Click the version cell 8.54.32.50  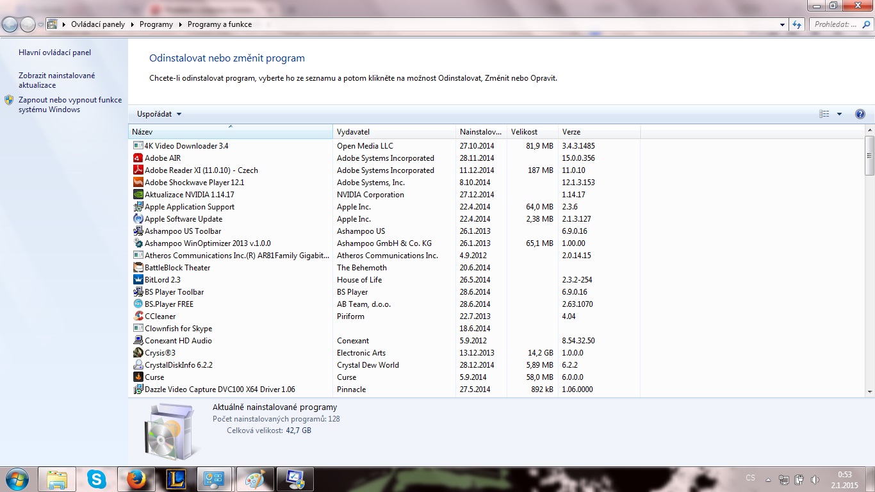click(x=578, y=341)
